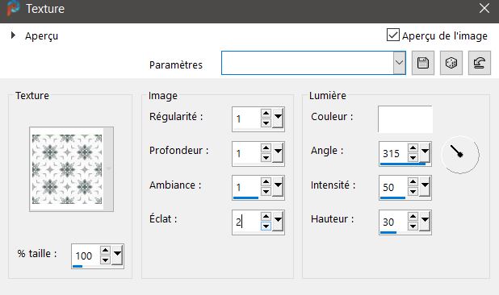
Task: Click the Éclat value field showing 2
Action: 246,222
